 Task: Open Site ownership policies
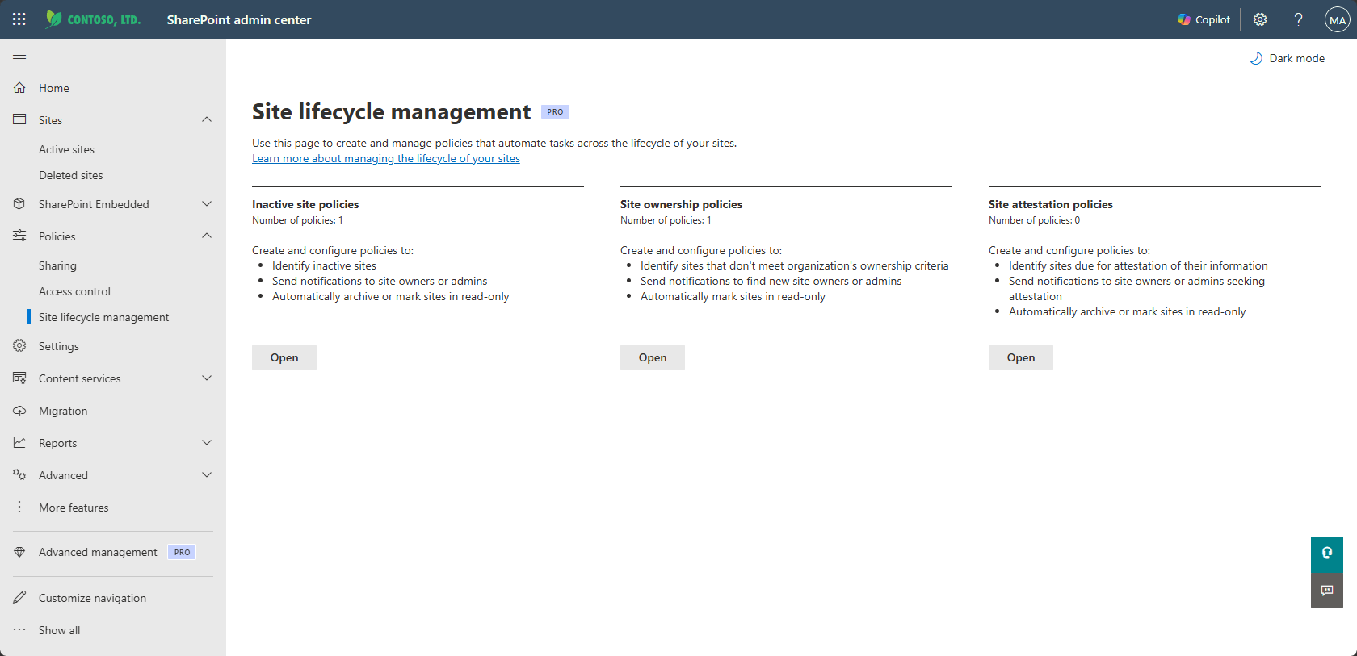pos(653,357)
